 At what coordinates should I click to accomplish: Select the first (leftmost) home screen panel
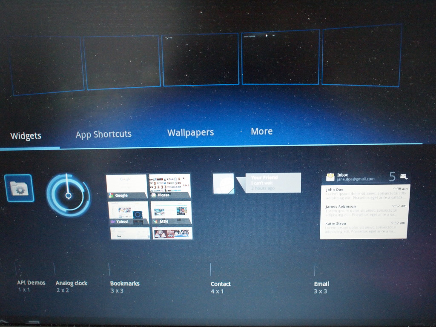click(47, 64)
